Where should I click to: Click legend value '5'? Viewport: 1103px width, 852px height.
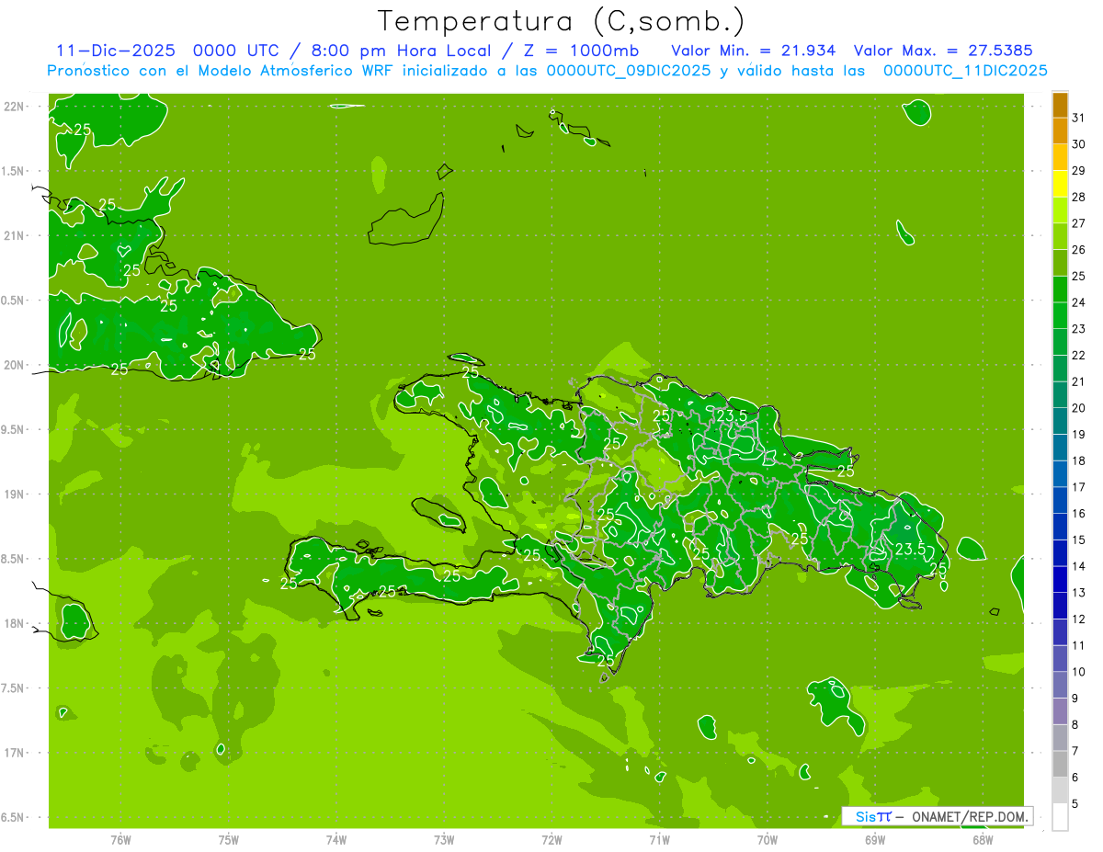click(1075, 804)
